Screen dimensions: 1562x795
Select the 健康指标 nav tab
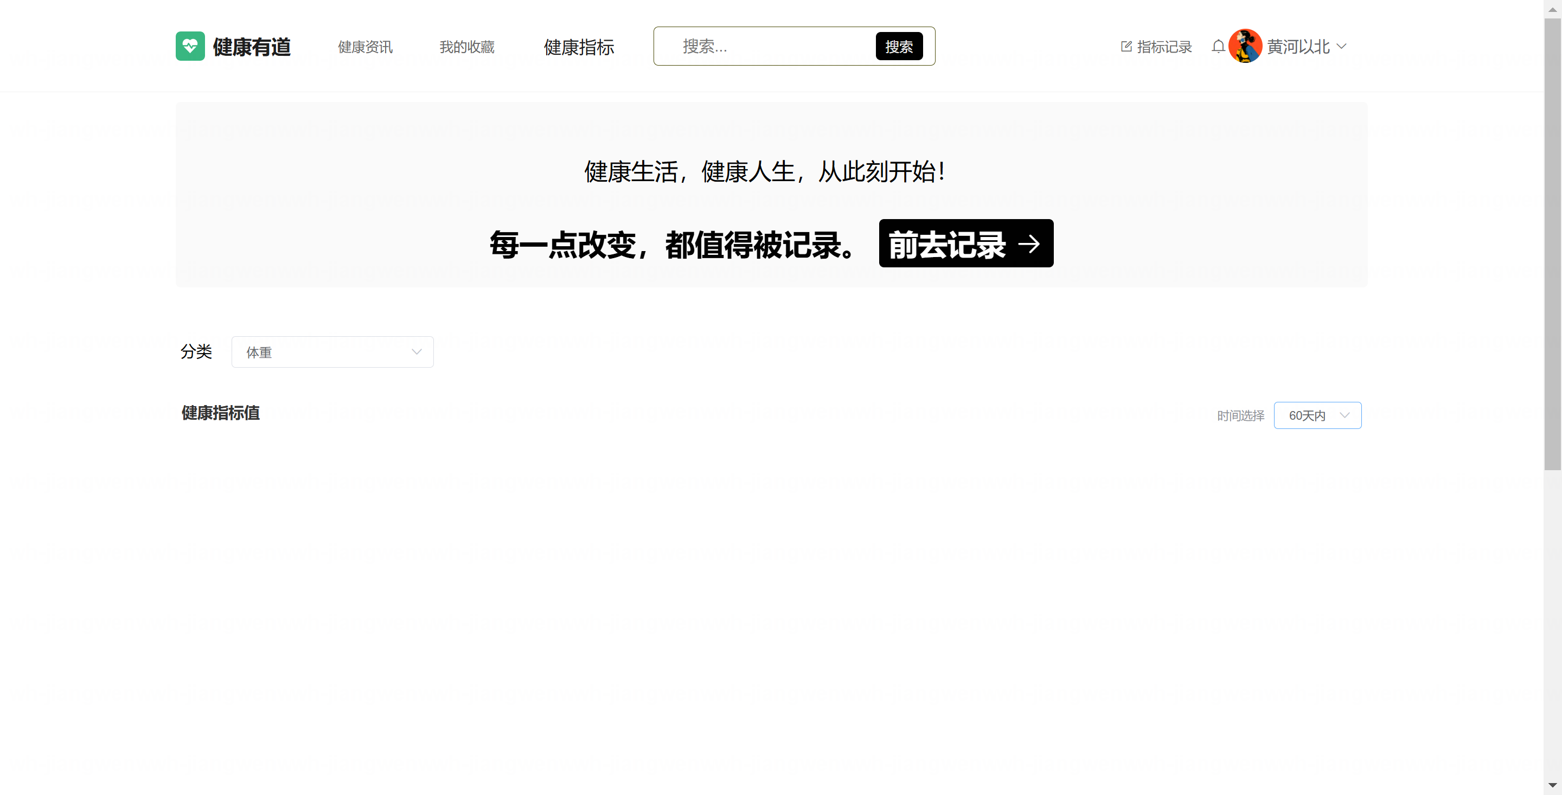point(579,47)
